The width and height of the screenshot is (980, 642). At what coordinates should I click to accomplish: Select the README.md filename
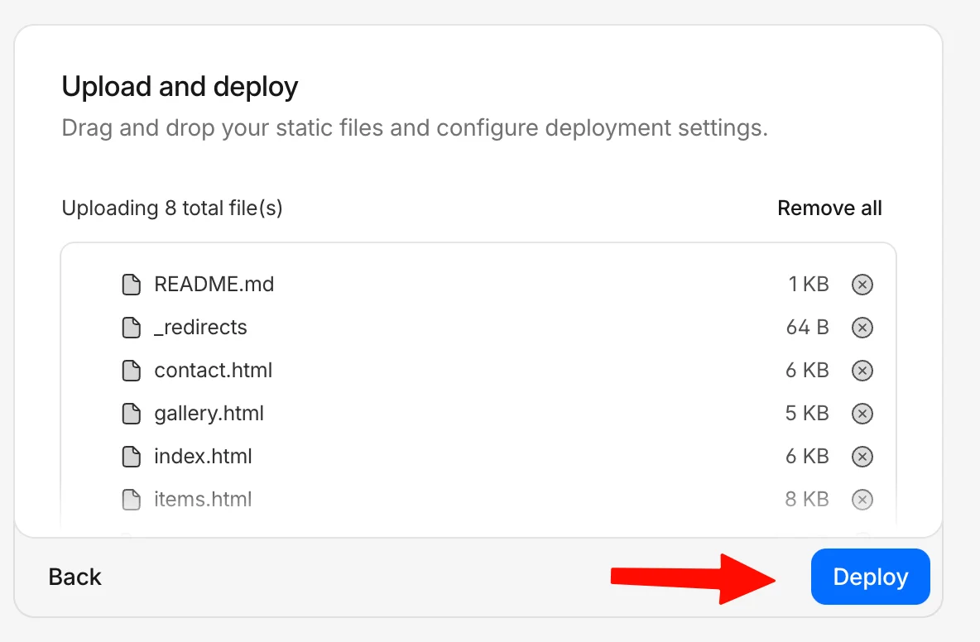click(x=214, y=284)
